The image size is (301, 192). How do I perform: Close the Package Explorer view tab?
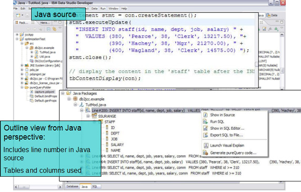[33, 23]
